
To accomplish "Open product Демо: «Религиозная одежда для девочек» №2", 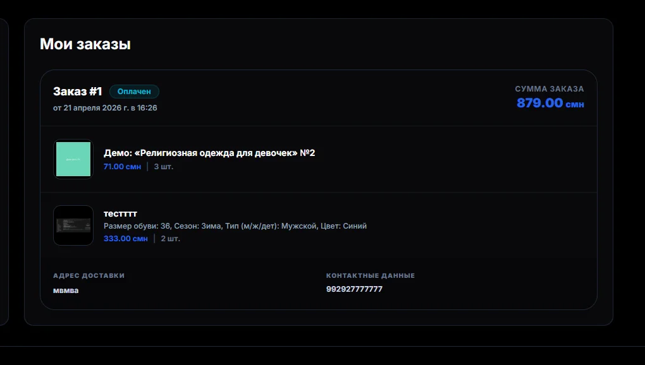I will tap(209, 153).
